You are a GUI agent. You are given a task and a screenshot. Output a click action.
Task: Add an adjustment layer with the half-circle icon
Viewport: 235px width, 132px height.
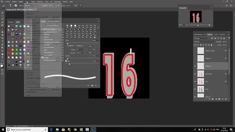tap(216, 99)
